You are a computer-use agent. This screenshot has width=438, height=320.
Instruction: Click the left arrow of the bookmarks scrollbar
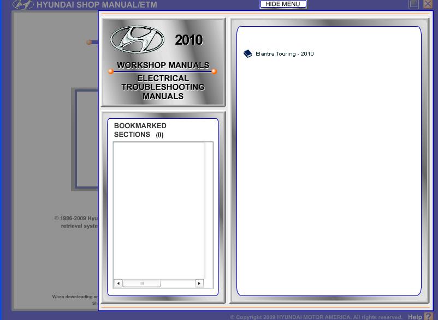click(118, 283)
